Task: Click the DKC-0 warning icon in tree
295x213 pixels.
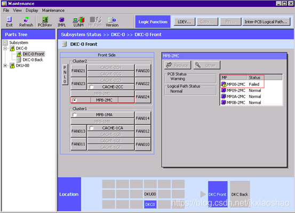Action: 12,49
